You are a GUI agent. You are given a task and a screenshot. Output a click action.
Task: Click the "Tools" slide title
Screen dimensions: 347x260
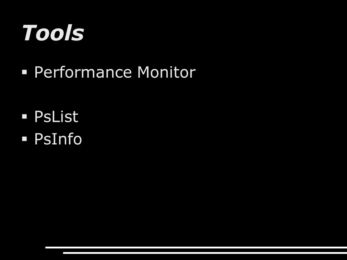(53, 33)
